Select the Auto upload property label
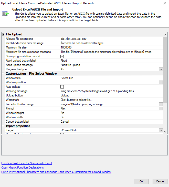169x187 pixels. (13, 87)
